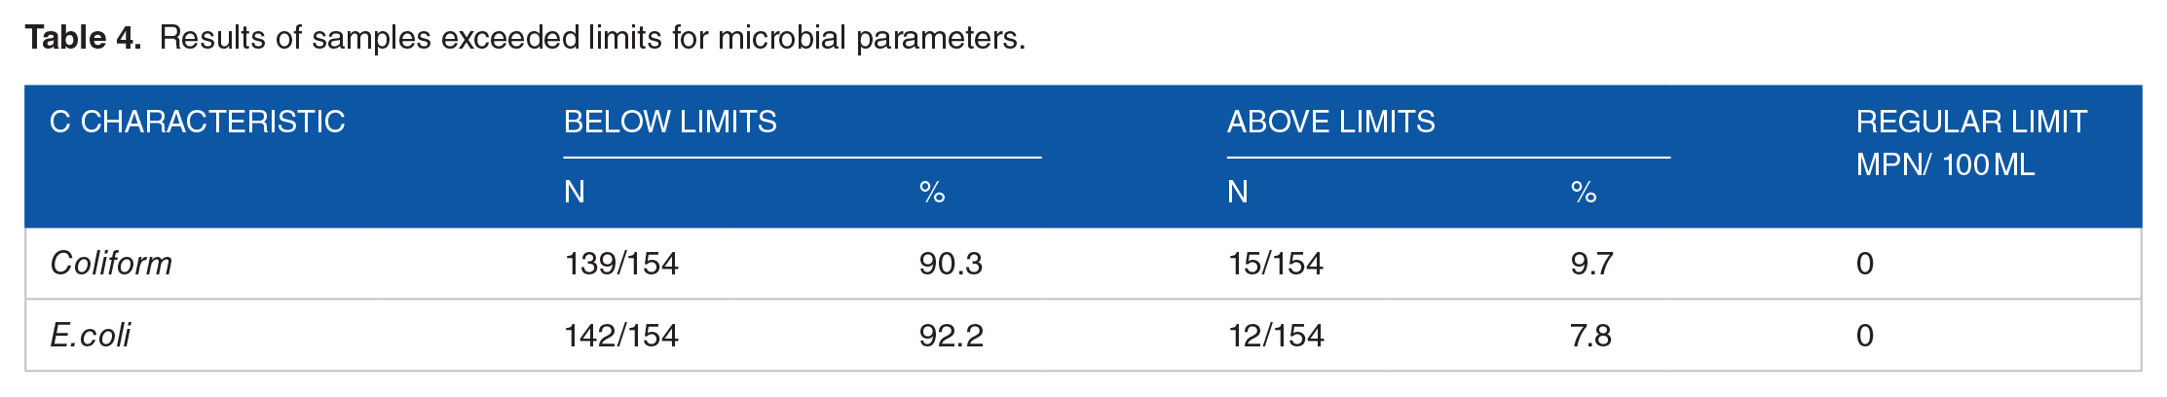Select the C CHARACTERISTIC column header
This screenshot has height=397, width=2167.
(198, 122)
